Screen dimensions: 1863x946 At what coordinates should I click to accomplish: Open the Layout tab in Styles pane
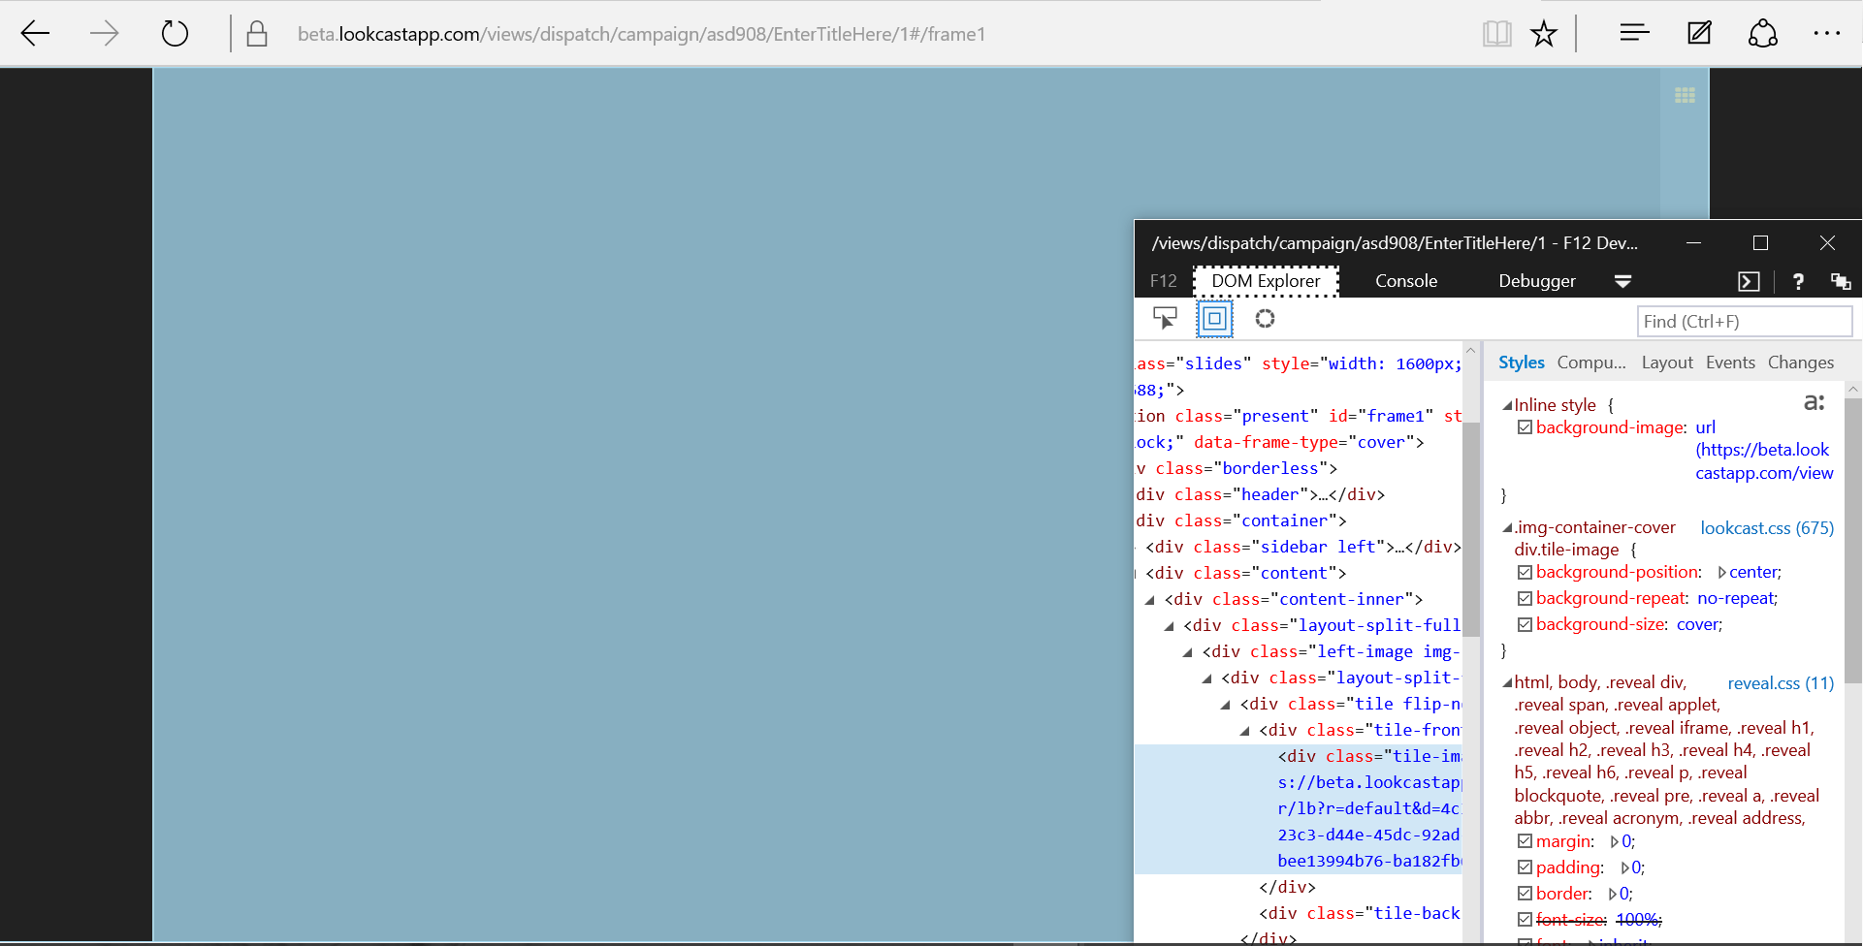[1666, 362]
